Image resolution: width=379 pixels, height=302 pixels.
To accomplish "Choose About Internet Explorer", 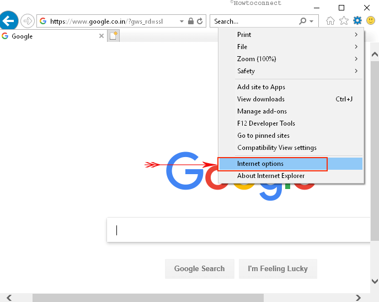I will click(291, 176).
